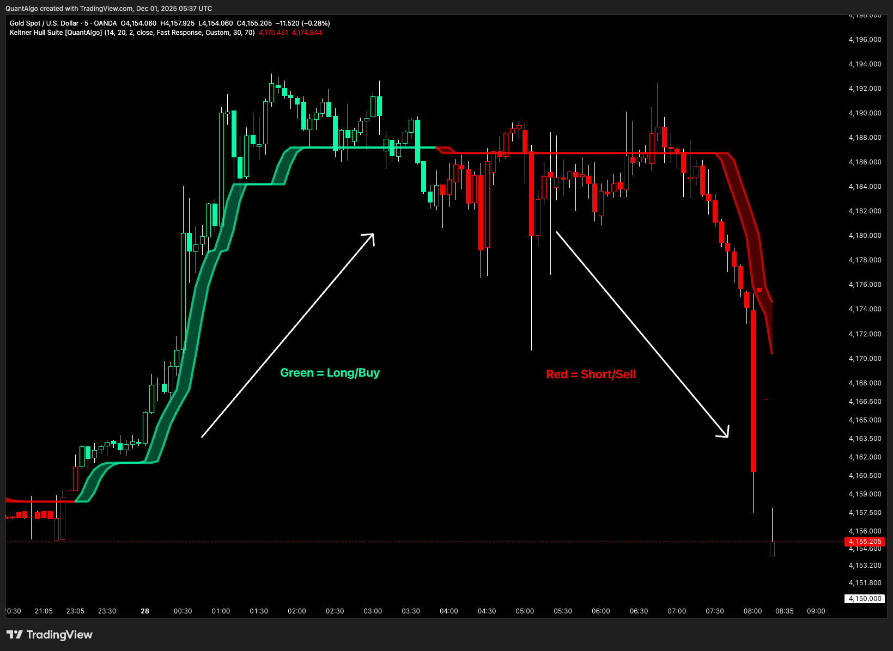This screenshot has width=893, height=651.
Task: Click the indicator value 4,170.431
Action: [274, 33]
